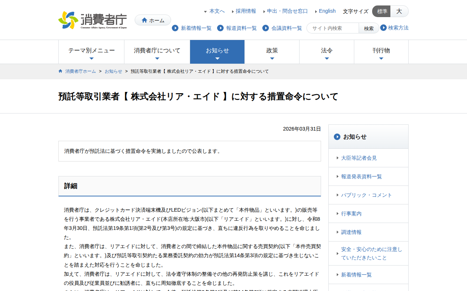Click the breadcrumb home icon

pyautogui.click(x=61, y=71)
